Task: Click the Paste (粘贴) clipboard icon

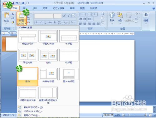Action: point(7,15)
